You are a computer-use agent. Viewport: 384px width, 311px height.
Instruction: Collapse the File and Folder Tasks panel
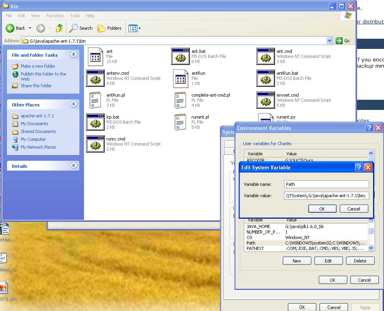tap(73, 54)
